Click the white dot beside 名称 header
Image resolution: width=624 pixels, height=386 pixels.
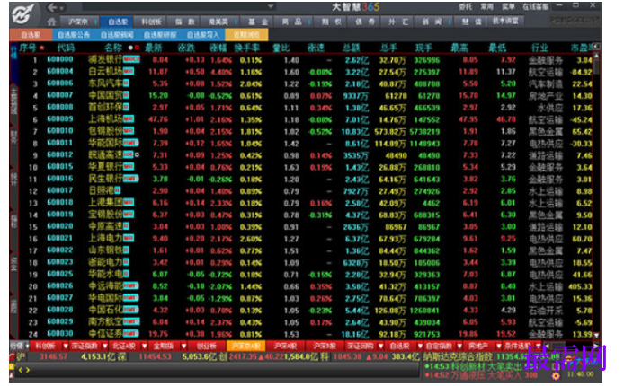pyautogui.click(x=130, y=48)
